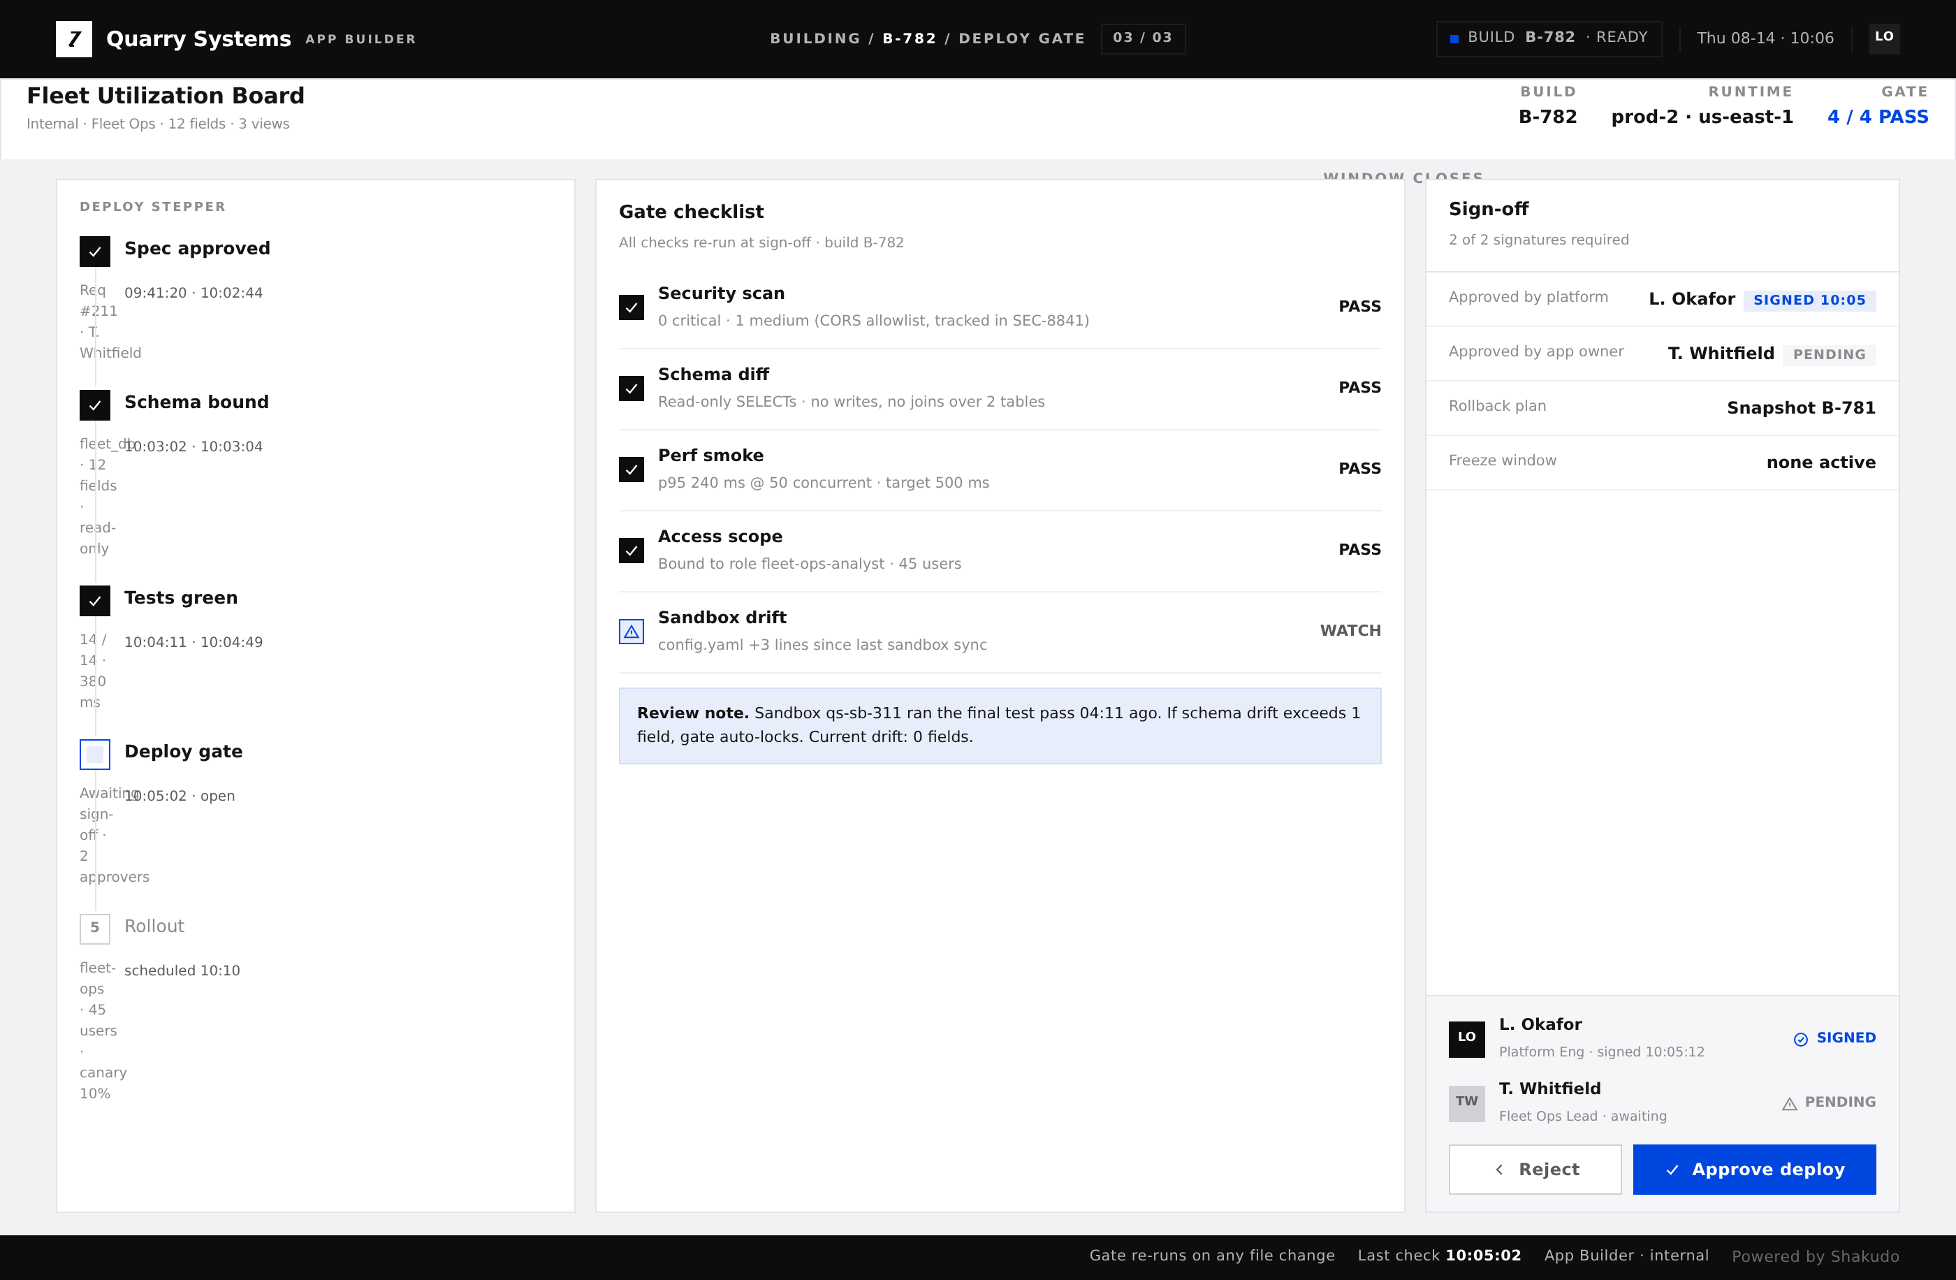The height and width of the screenshot is (1280, 1956).
Task: Click the Reject button
Action: 1534,1169
